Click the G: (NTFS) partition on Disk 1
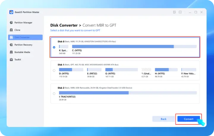The width and height of the screenshot is (214, 136). pos(122,70)
